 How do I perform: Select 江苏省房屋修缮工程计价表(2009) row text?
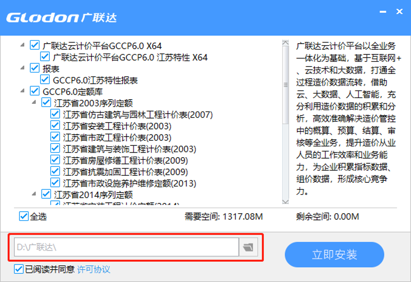125,160
